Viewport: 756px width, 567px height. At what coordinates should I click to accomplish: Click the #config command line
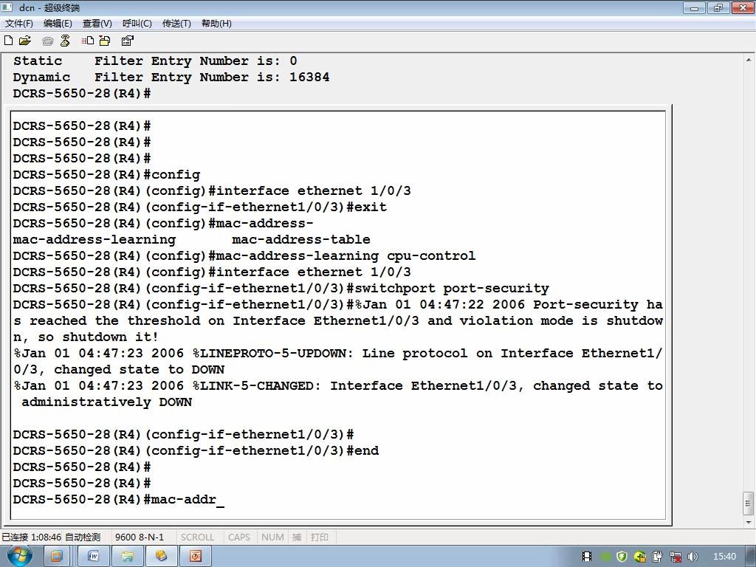tap(106, 175)
